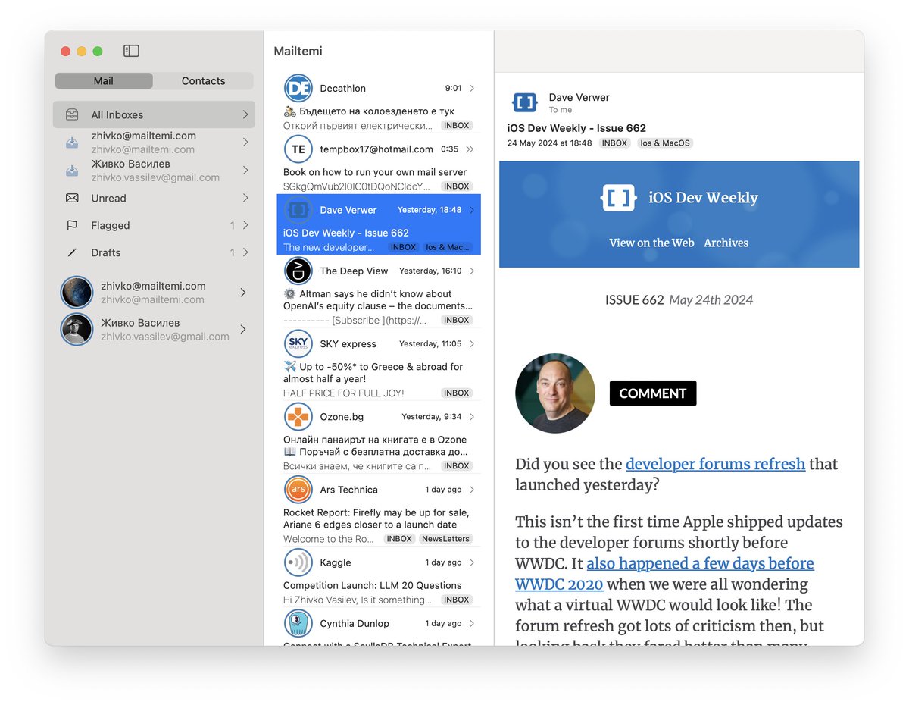Screen dimensions: 909x705
Task: Click the Ars Technica sender avatar
Action: pyautogui.click(x=298, y=489)
